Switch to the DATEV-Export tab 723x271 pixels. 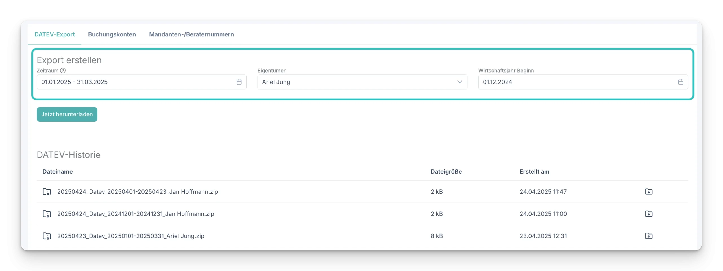[55, 34]
